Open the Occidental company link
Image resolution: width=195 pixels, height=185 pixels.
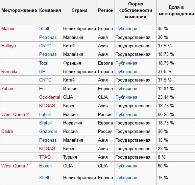click(50, 97)
